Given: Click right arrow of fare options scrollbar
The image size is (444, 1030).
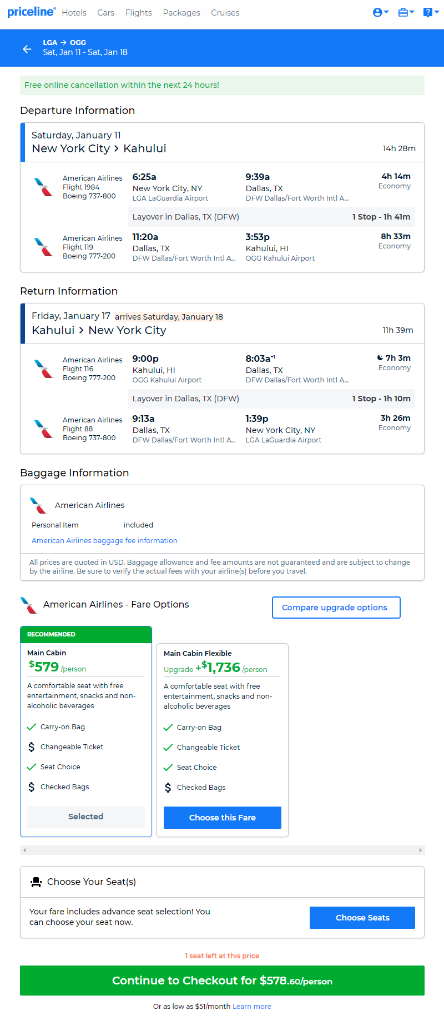Looking at the screenshot, I should [x=421, y=850].
